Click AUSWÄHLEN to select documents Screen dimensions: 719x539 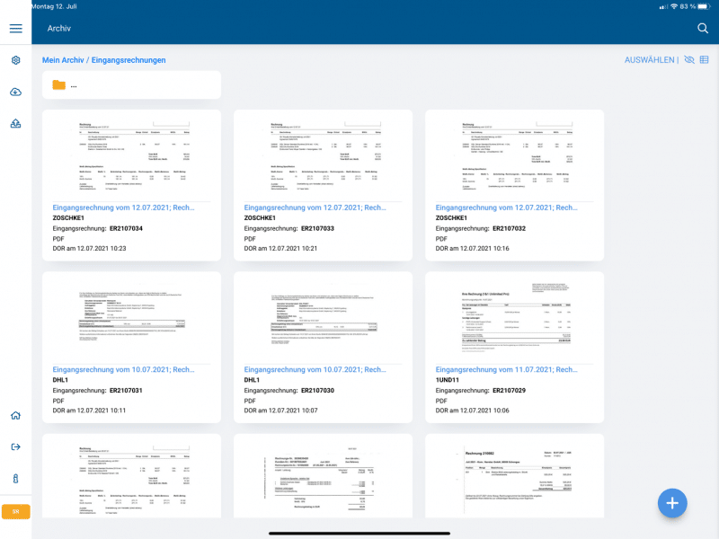pyautogui.click(x=649, y=60)
